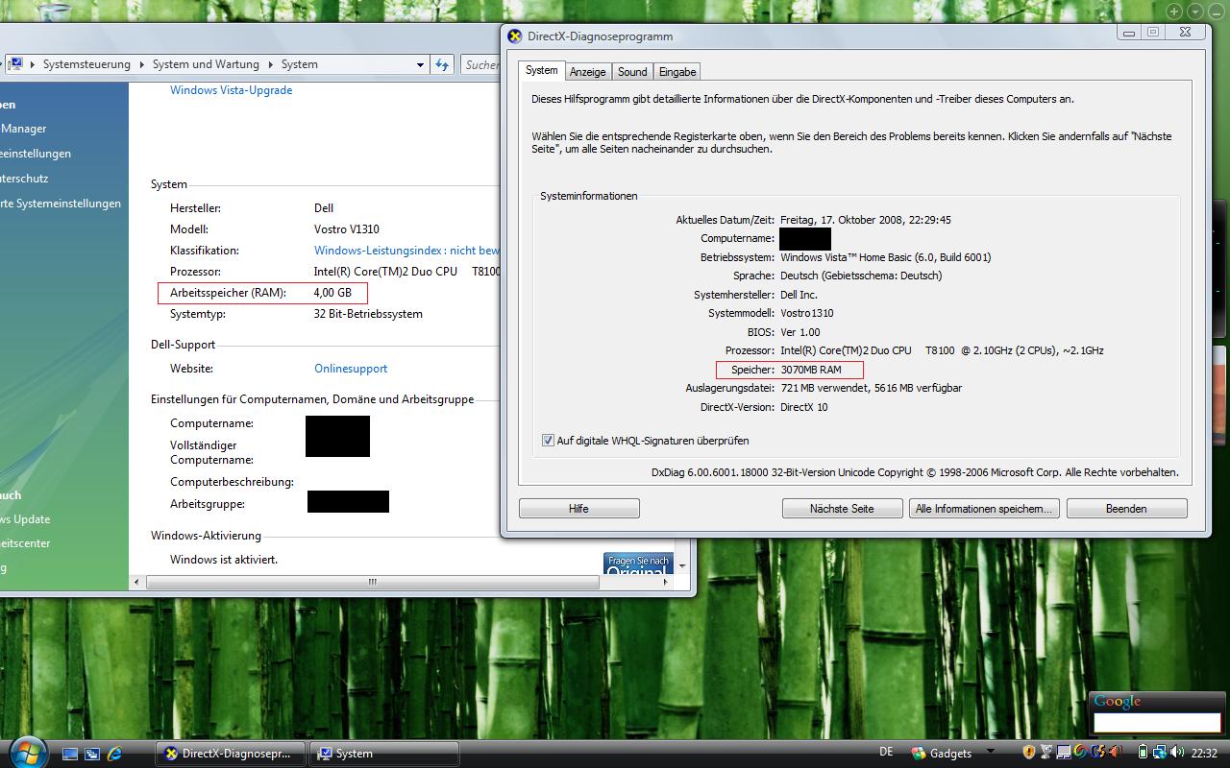1230x768 pixels.
Task: Click the '32 Bit-Betriebssystem' text
Action: [368, 314]
